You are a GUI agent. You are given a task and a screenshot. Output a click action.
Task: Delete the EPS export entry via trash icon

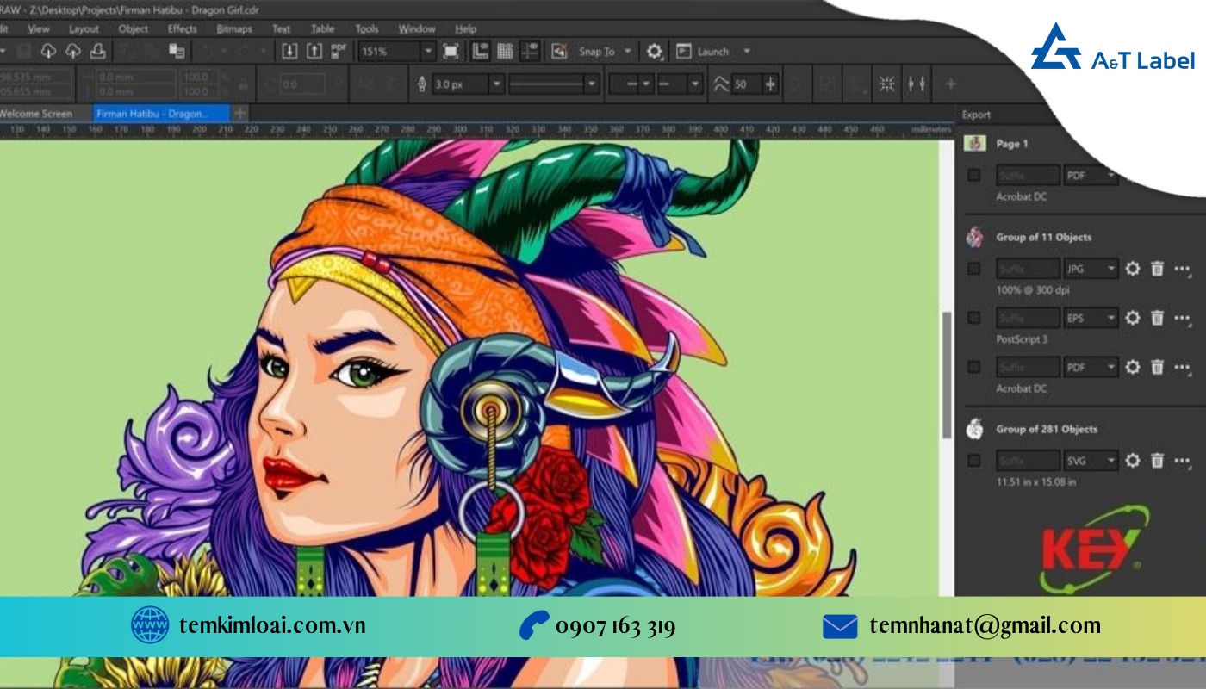1158,318
